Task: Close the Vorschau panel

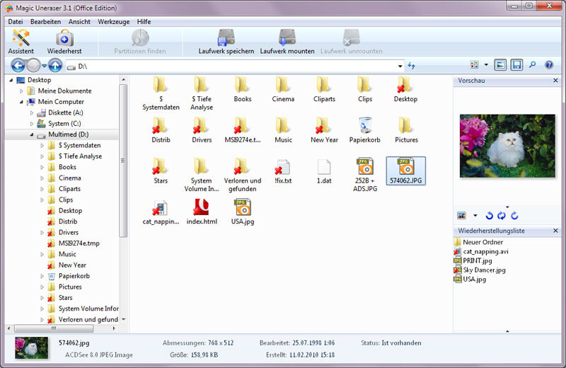Action: pyautogui.click(x=555, y=81)
